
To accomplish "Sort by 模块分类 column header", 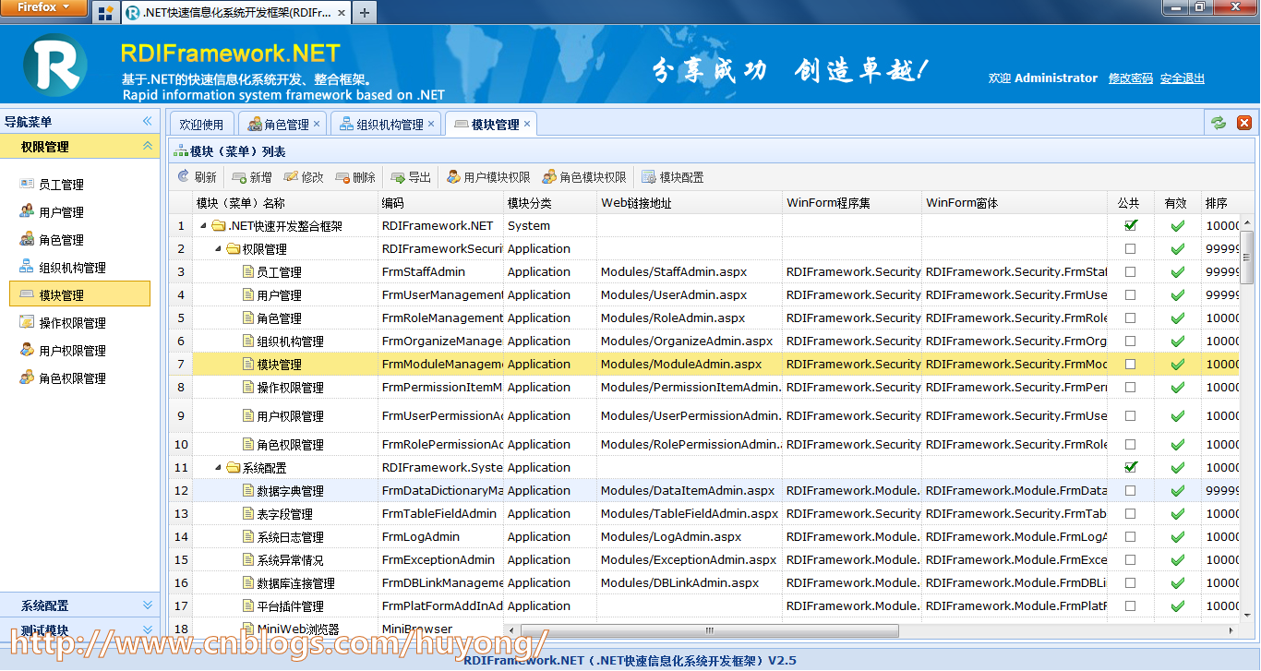I will click(550, 202).
